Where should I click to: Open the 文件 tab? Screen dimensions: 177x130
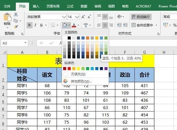point(7,6)
